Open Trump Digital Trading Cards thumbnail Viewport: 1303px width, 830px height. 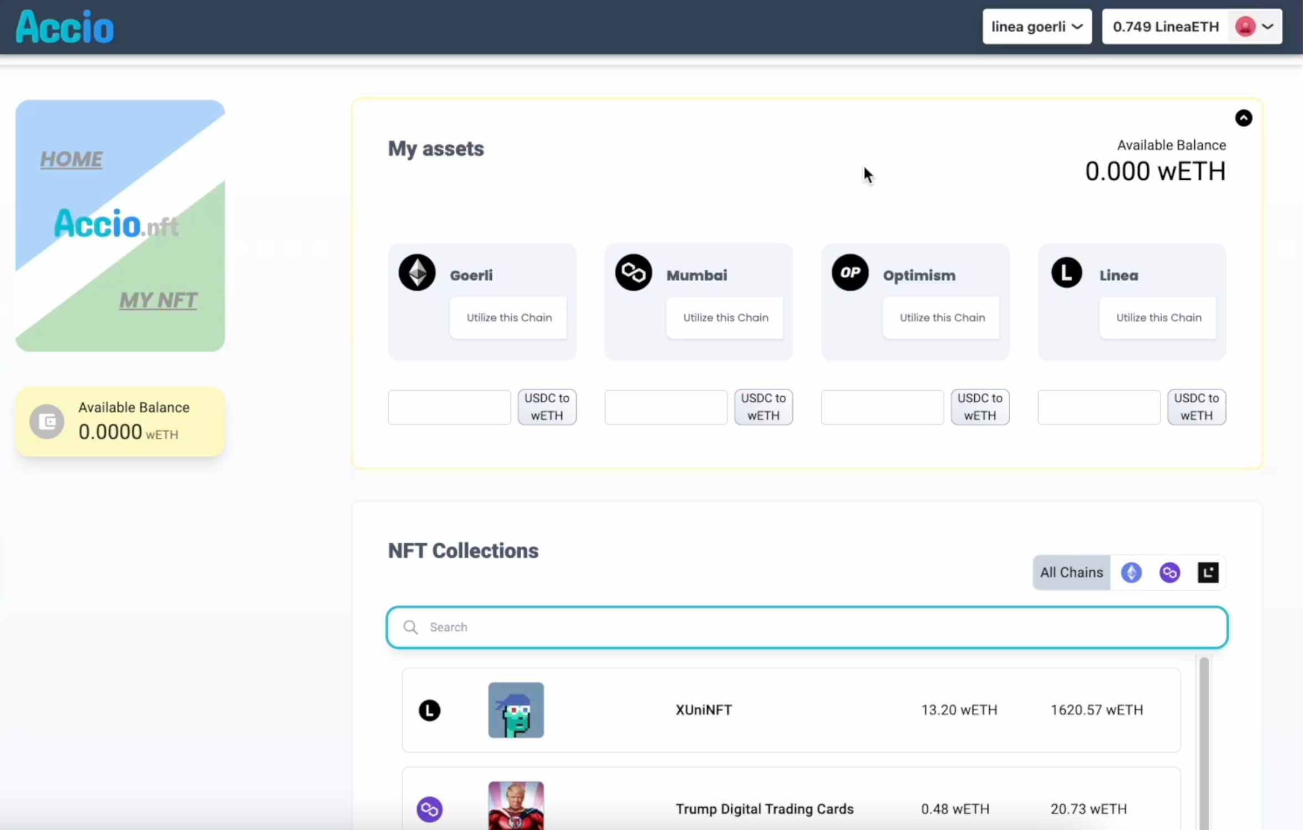[516, 806]
